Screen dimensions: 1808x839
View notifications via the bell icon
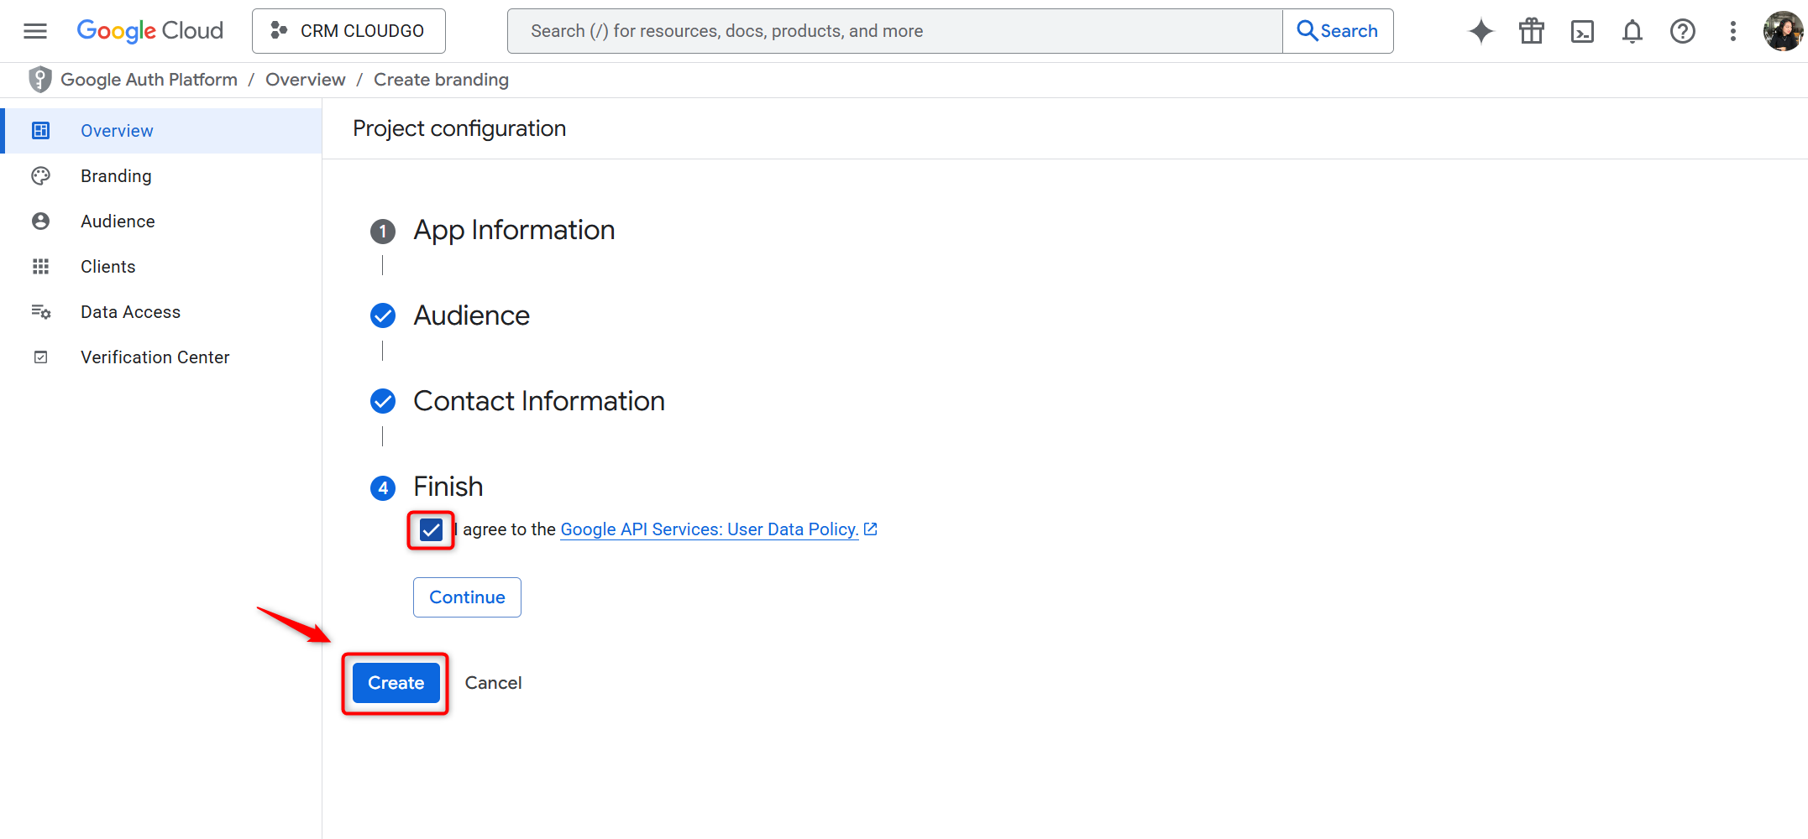1632,31
